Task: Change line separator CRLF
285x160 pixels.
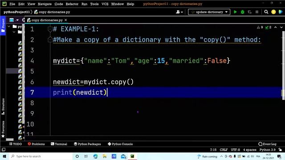Action: (x=224, y=150)
